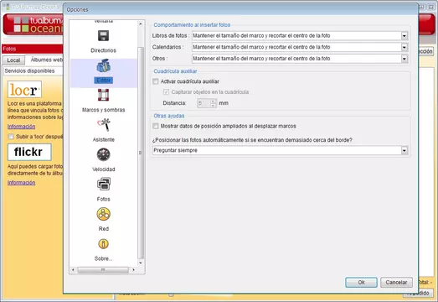Image resolution: width=438 pixels, height=302 pixels.
Task: Open the Sobre... info icon
Action: coord(103,244)
